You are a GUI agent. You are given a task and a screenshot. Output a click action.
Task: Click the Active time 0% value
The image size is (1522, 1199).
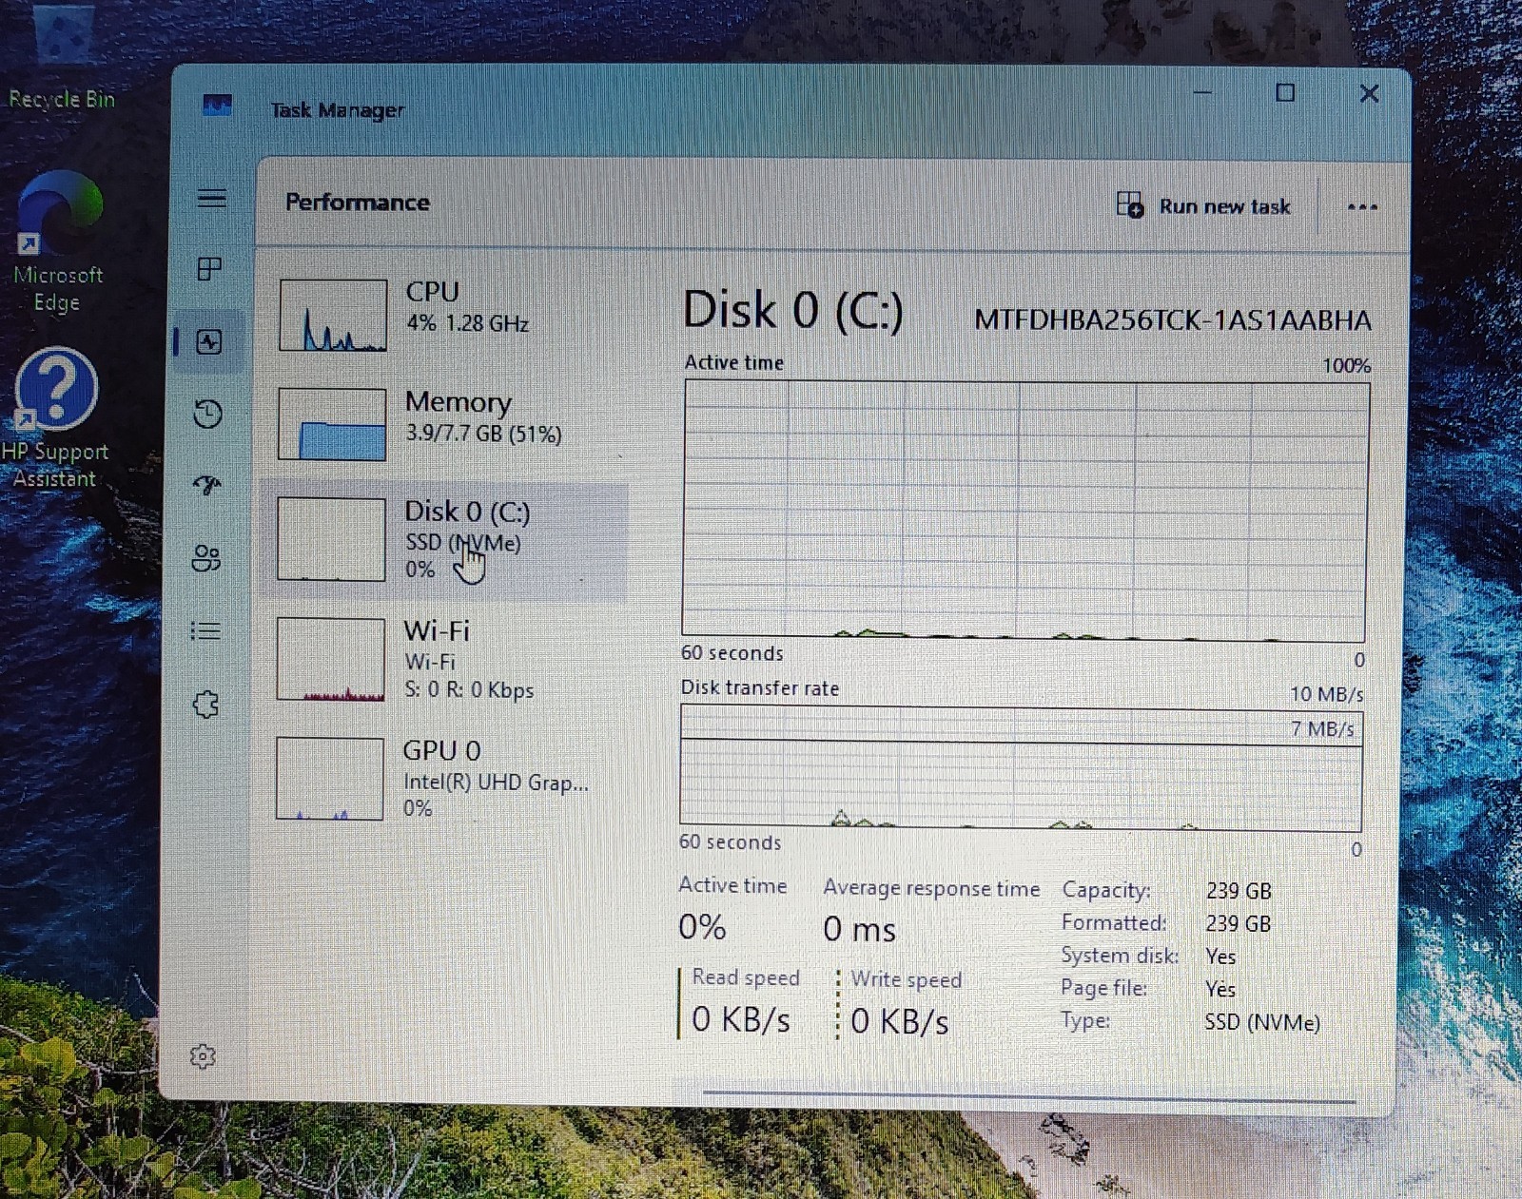click(702, 927)
